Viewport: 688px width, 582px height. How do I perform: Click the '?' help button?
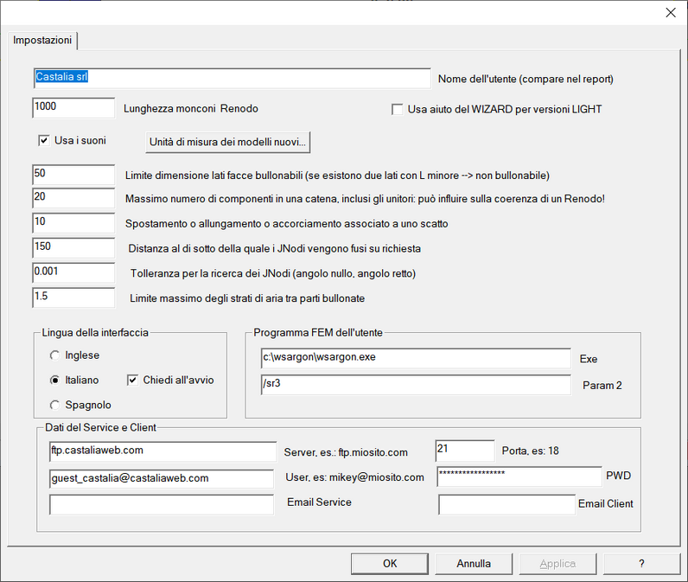(x=641, y=563)
